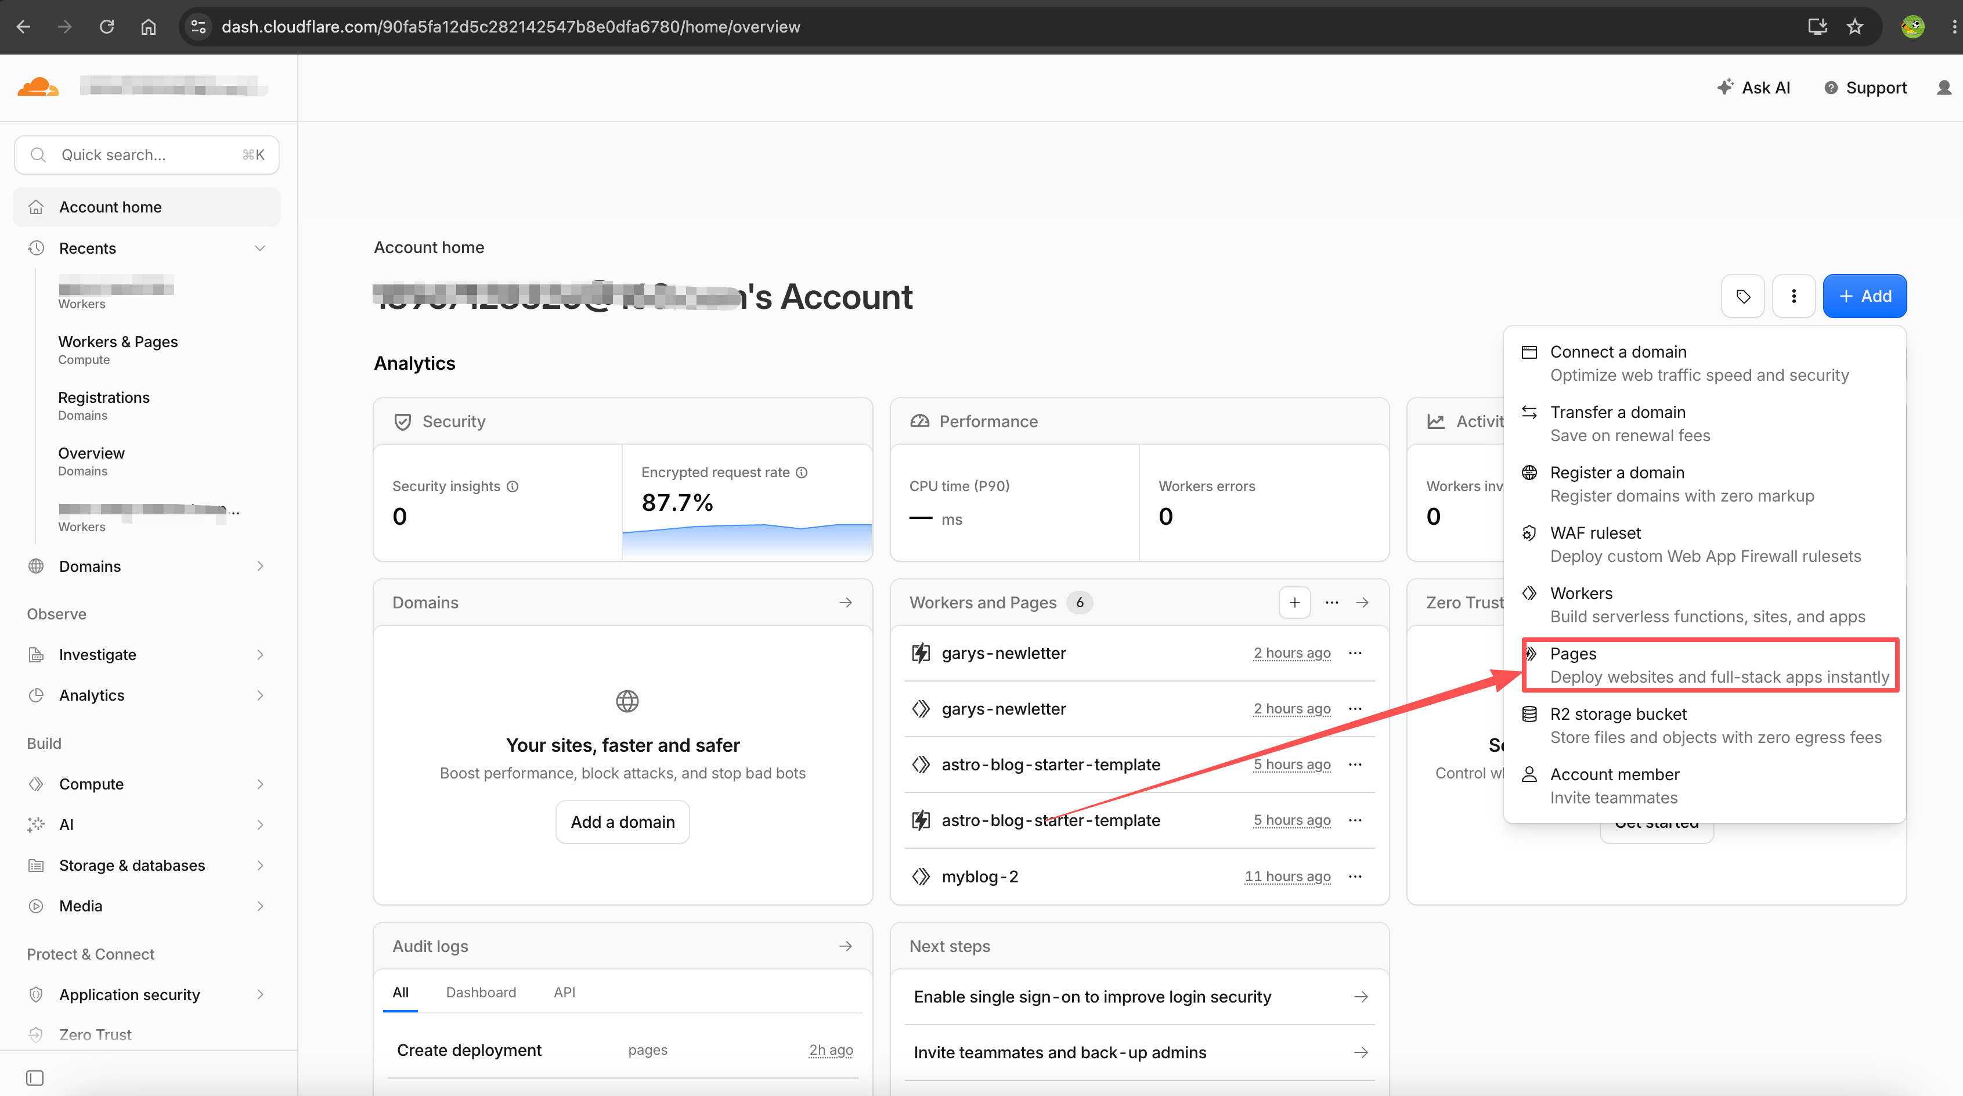Viewport: 1963px width, 1096px height.
Task: Go to browser home page
Action: (x=149, y=27)
